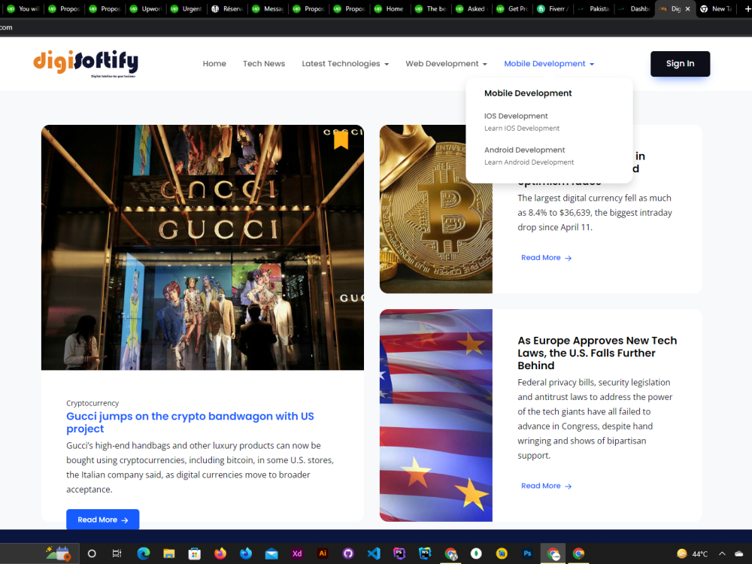Switch to the Dashboard browser tab
The width and height of the screenshot is (752, 564).
point(635,8)
